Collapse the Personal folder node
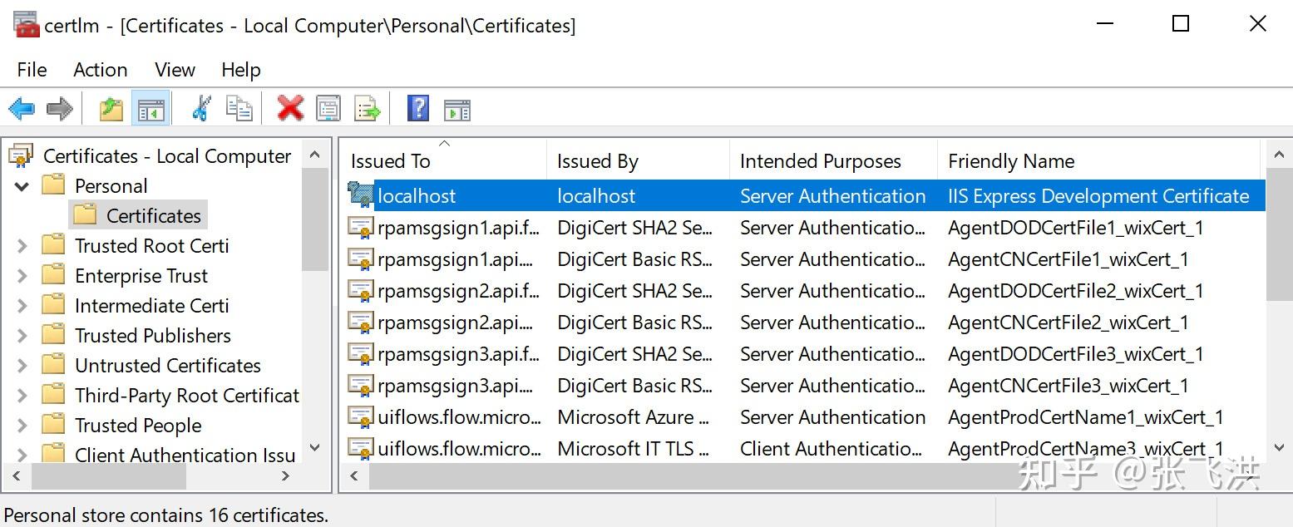The height and width of the screenshot is (527, 1293). pos(21,185)
